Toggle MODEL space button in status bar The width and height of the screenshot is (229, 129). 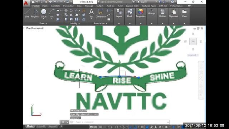coord(94,127)
